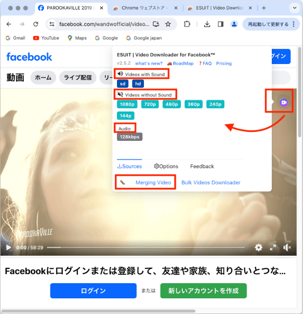Bookmark this page with the star icon
The width and height of the screenshot is (303, 314).
pos(168,24)
